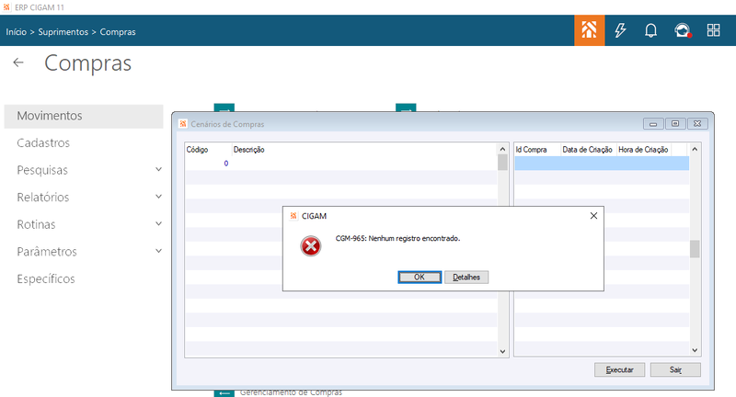Click the Sair button
Viewport: 736px width, 397px height.
pos(675,369)
